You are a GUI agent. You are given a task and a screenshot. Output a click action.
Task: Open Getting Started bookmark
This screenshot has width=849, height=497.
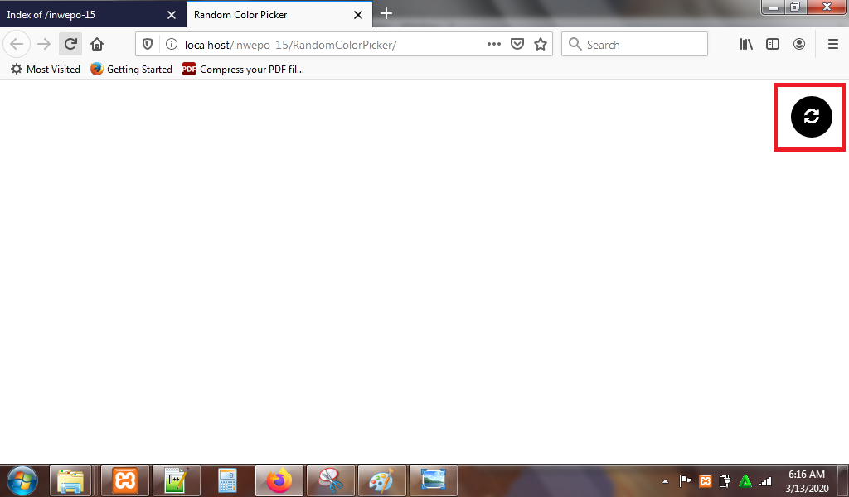pyautogui.click(x=132, y=70)
